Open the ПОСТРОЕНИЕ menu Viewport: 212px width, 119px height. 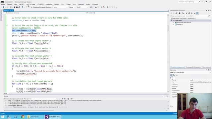(x=31, y=4)
